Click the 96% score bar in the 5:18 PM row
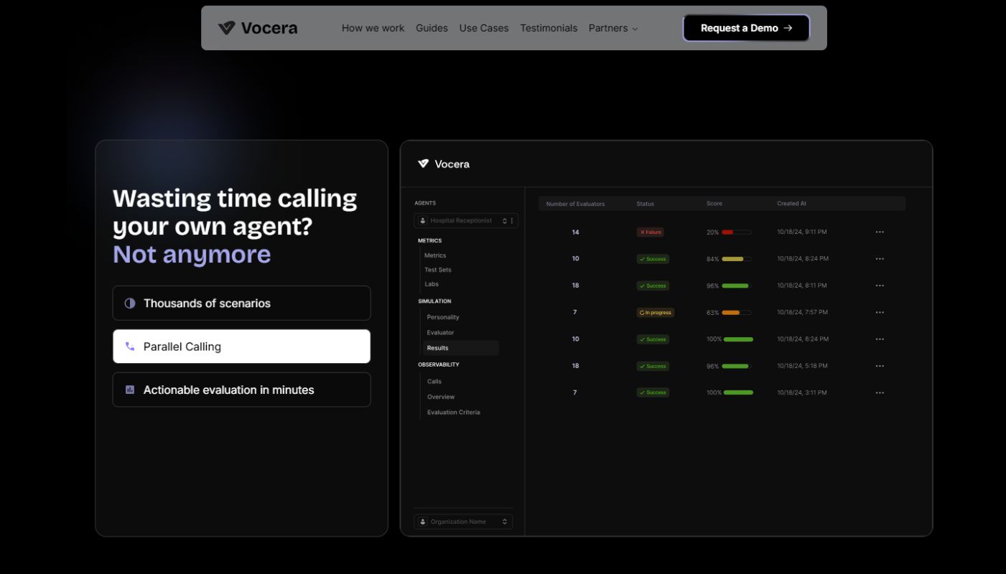Screen dimensions: 1006x574 pos(737,366)
